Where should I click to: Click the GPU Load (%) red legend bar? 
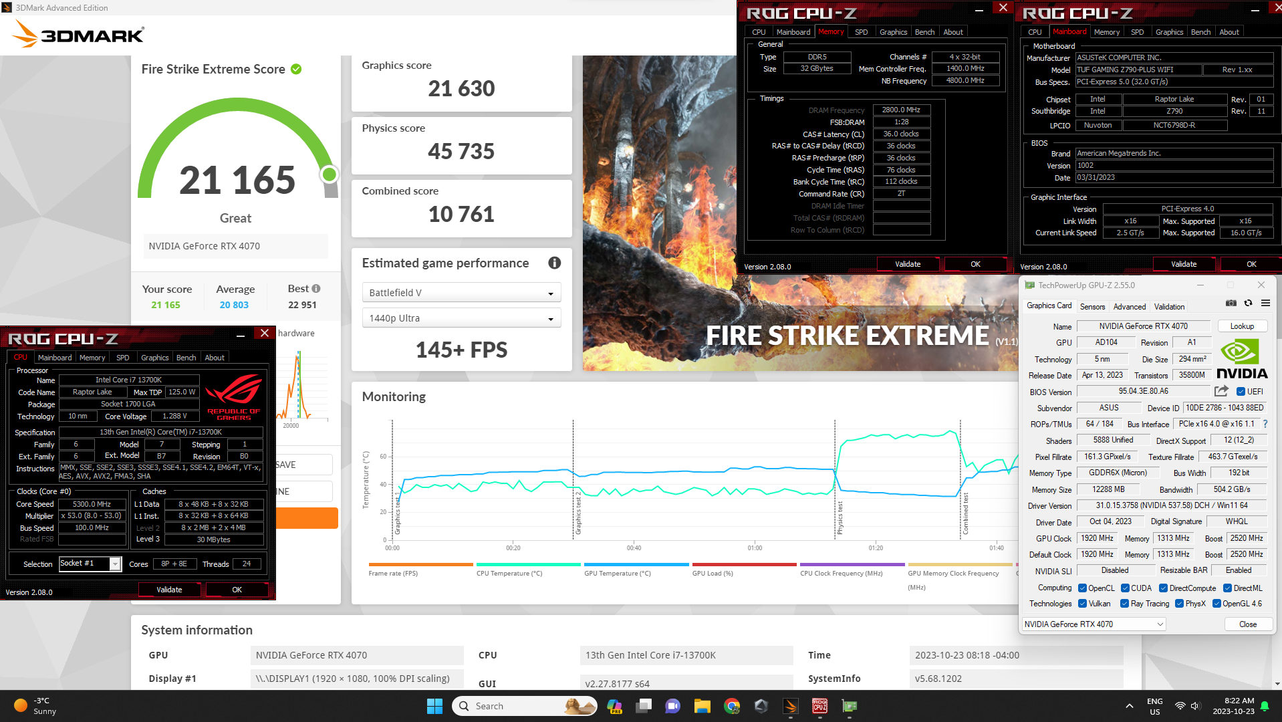tap(745, 564)
